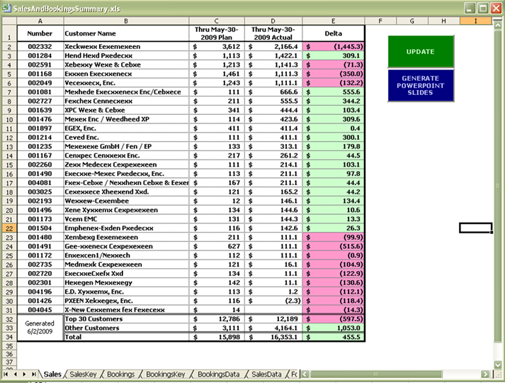Select column F header

380,21
